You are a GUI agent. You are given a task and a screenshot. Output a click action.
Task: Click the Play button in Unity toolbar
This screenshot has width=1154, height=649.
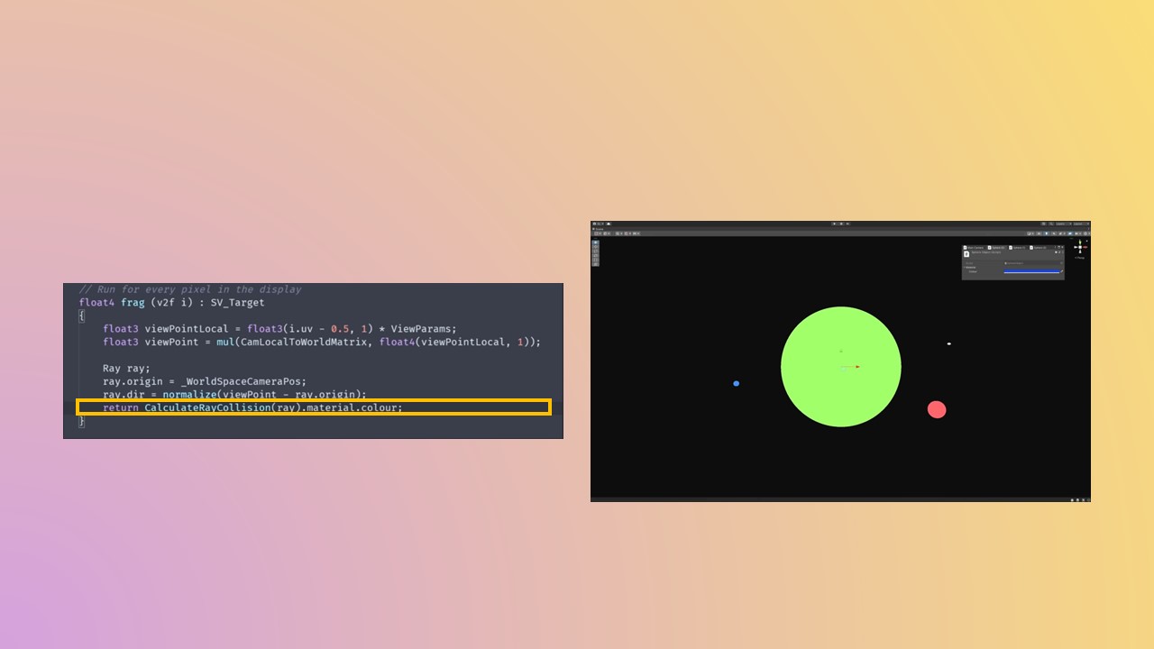coord(834,224)
